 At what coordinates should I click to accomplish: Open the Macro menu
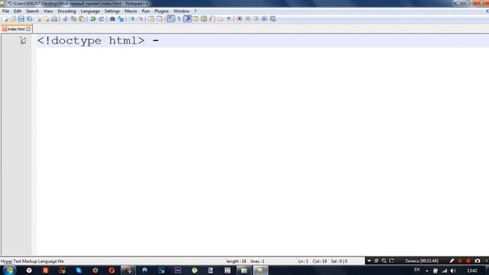(131, 11)
